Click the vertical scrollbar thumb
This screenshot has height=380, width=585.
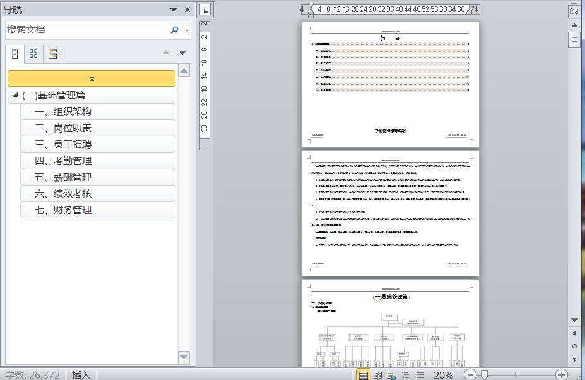(574, 40)
